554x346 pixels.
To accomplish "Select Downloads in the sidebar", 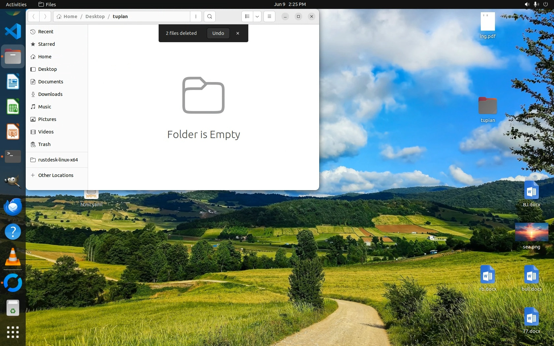I will [50, 94].
